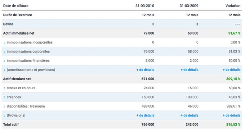Click the 31,03 % variation

tap(235, 51)
